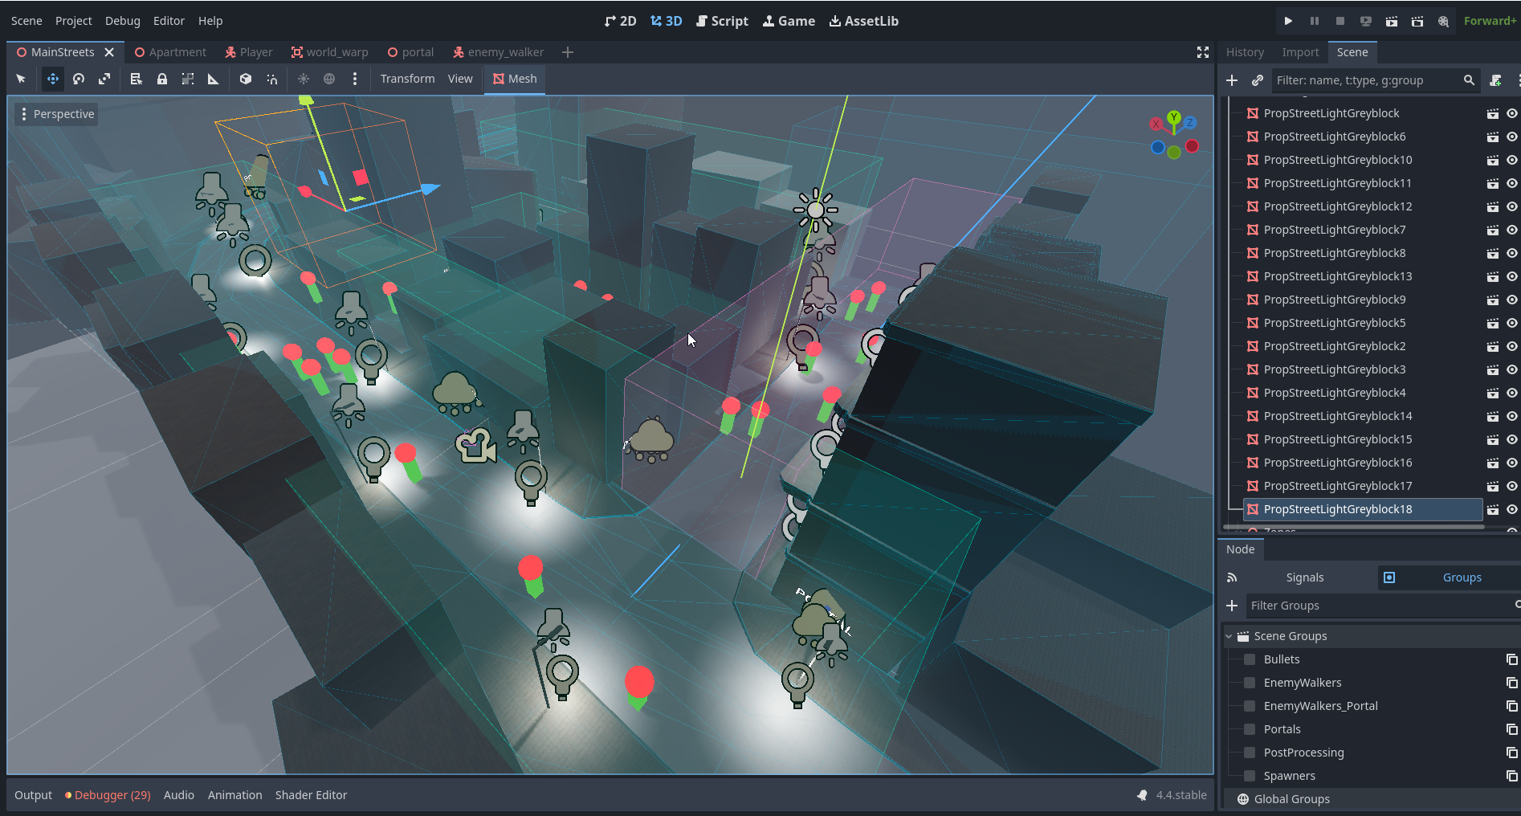Add a new child node
Screen dimensions: 1521x816
coord(1232,80)
